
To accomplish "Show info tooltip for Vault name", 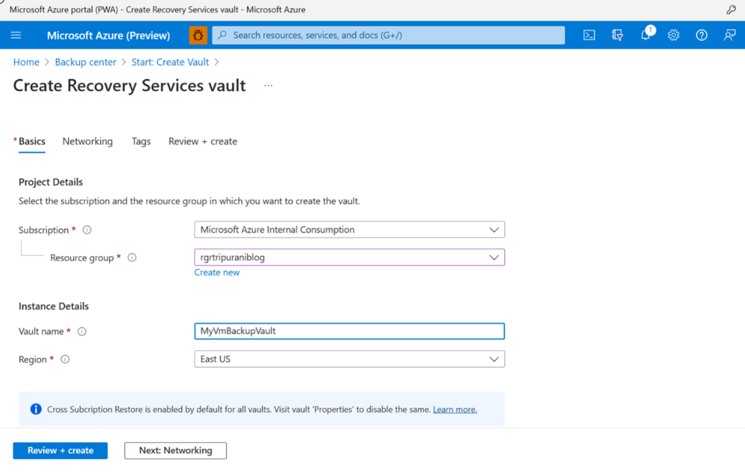I will [x=82, y=331].
